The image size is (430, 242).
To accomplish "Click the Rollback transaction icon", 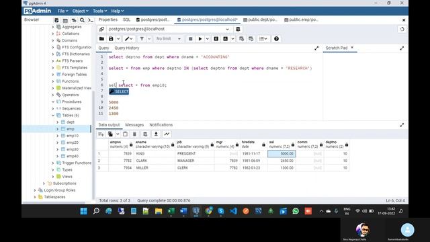I will pos(251,39).
